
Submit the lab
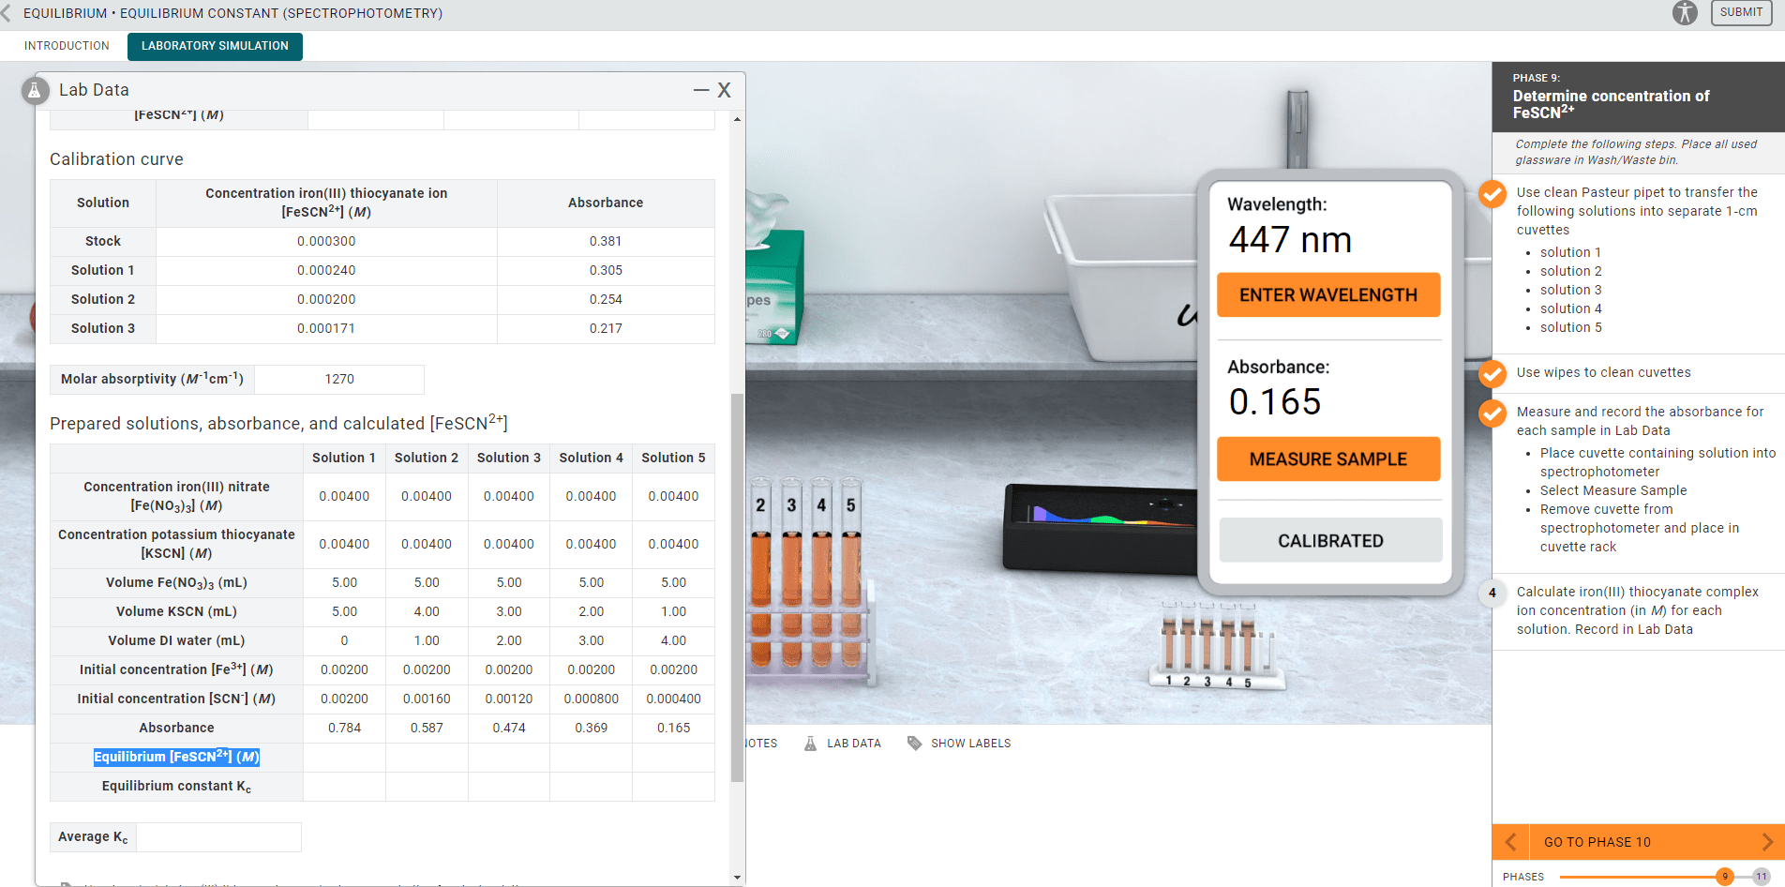tap(1741, 13)
